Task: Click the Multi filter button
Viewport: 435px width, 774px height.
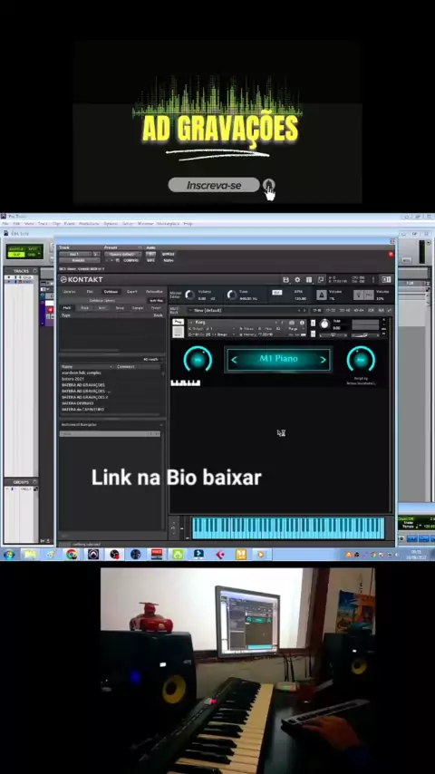Action: click(67, 307)
